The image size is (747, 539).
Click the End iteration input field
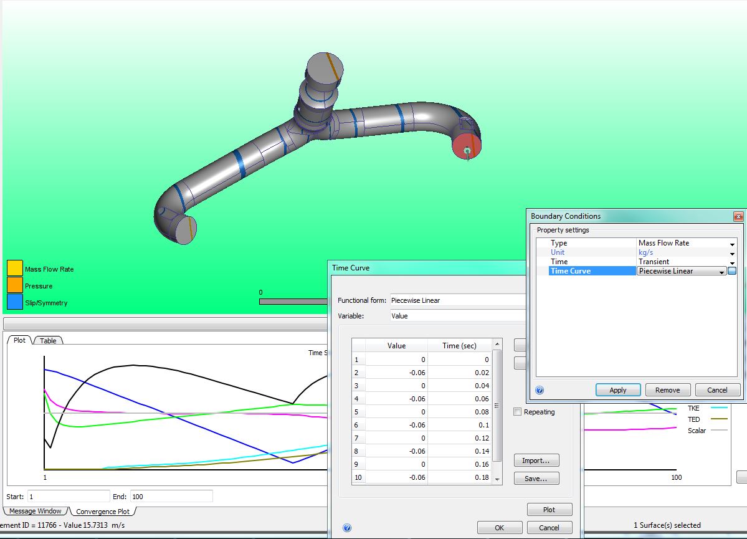point(171,497)
